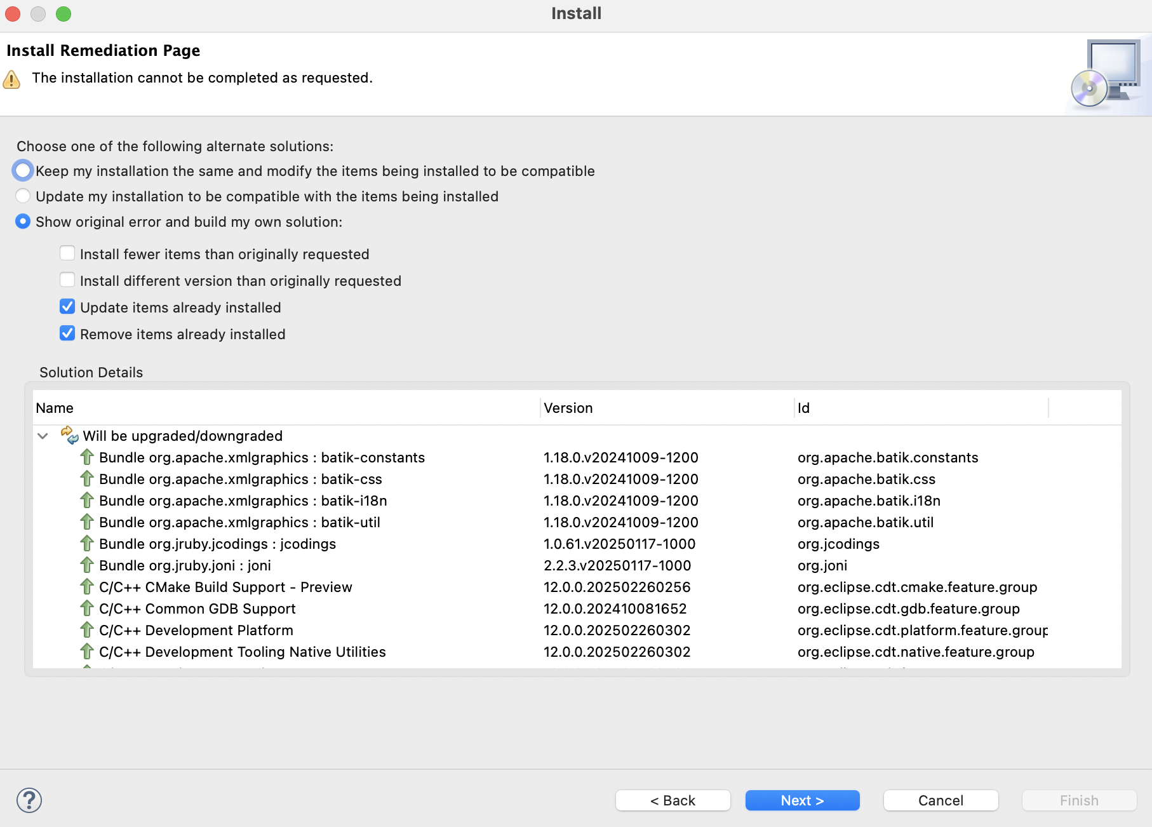Uncheck 'Remove items already installed'
1152x827 pixels.
pos(67,334)
